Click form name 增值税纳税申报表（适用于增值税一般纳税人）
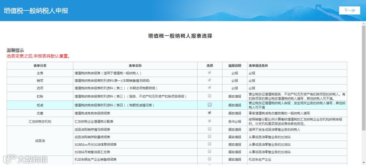The image size is (366, 166). pos(108,73)
